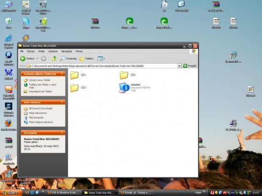Open the Views mode dropdown
Image resolution: width=262 pixels, height=196 pixels.
tap(101, 59)
